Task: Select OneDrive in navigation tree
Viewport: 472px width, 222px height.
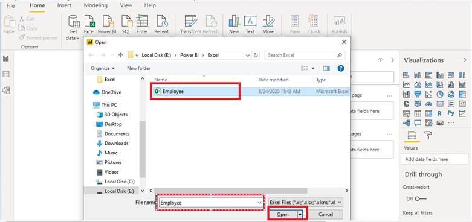Action: pyautogui.click(x=107, y=92)
